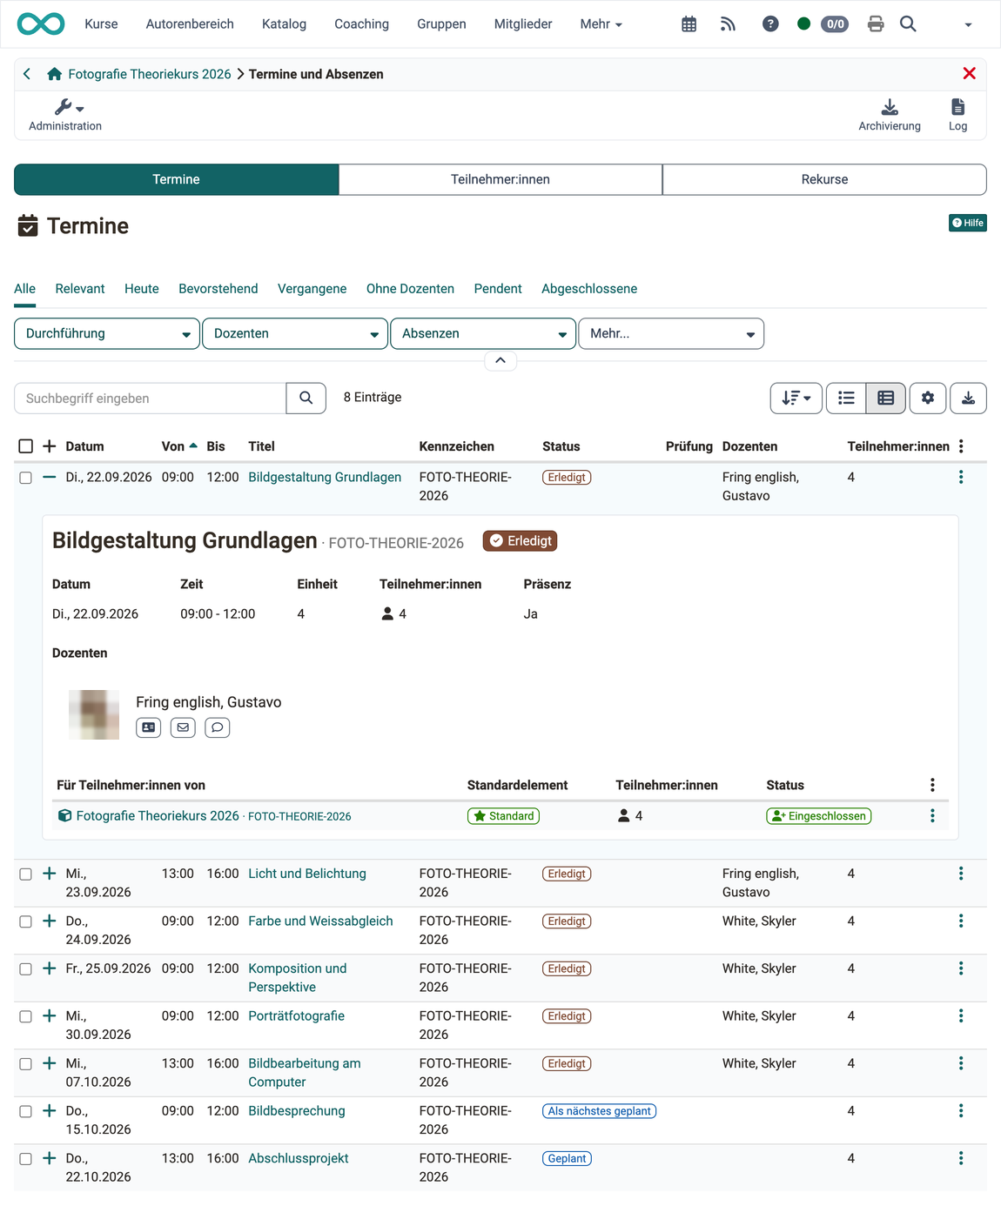This screenshot has width=1001, height=1206.
Task: Select checkbox for Bildbesprechung row
Action: pyautogui.click(x=26, y=1111)
